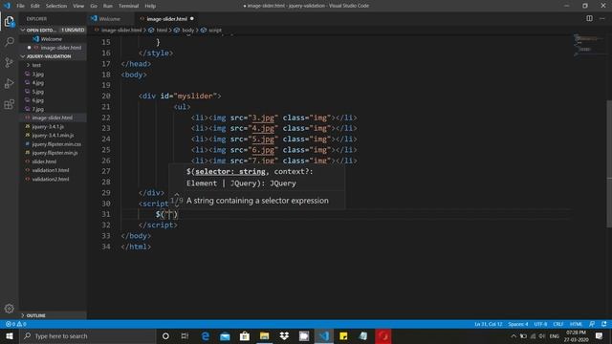This screenshot has height=344, width=612.
Task: Open the Selection menu
Action: point(56,6)
